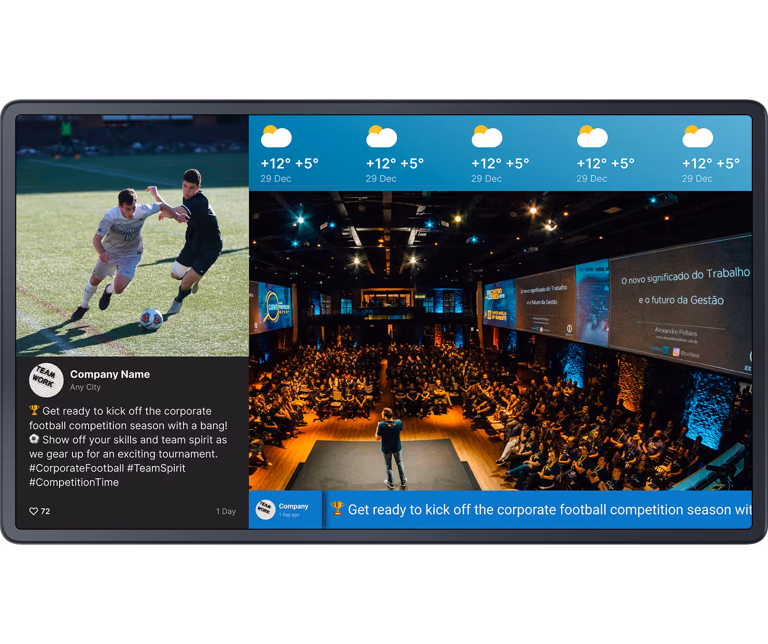768x644 pixels.
Task: Select the middle cloud-and-sun weather icon
Action: 487,136
